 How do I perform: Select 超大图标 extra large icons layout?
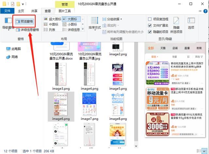pyautogui.click(x=55, y=19)
